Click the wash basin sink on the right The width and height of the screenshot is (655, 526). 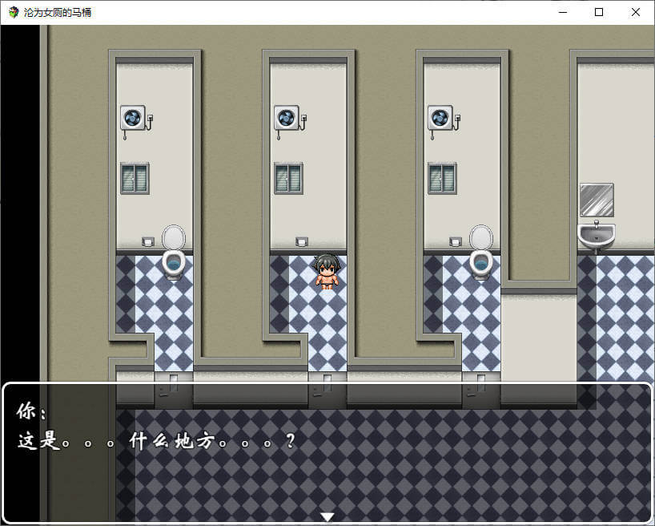click(x=596, y=235)
